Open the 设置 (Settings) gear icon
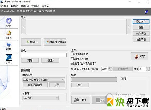 click(9, 21)
